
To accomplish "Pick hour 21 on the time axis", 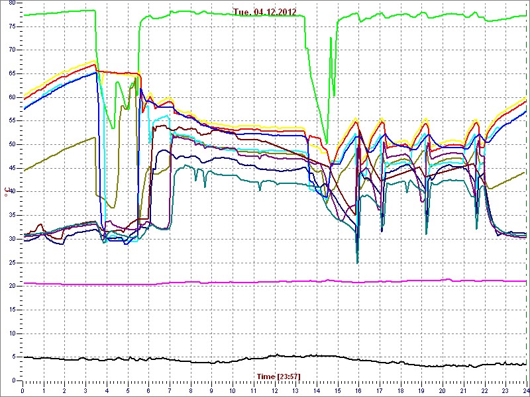I will [x=463, y=391].
